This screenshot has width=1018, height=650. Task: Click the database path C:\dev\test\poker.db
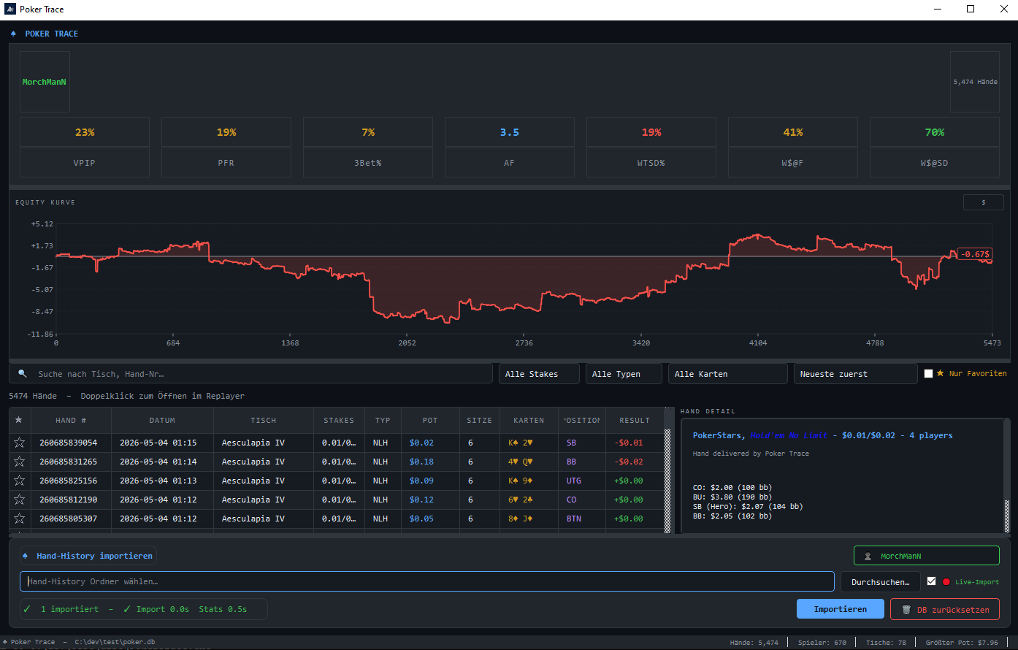click(115, 642)
